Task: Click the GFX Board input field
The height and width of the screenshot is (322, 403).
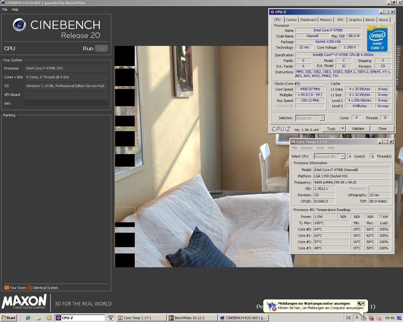Action: 66,95
